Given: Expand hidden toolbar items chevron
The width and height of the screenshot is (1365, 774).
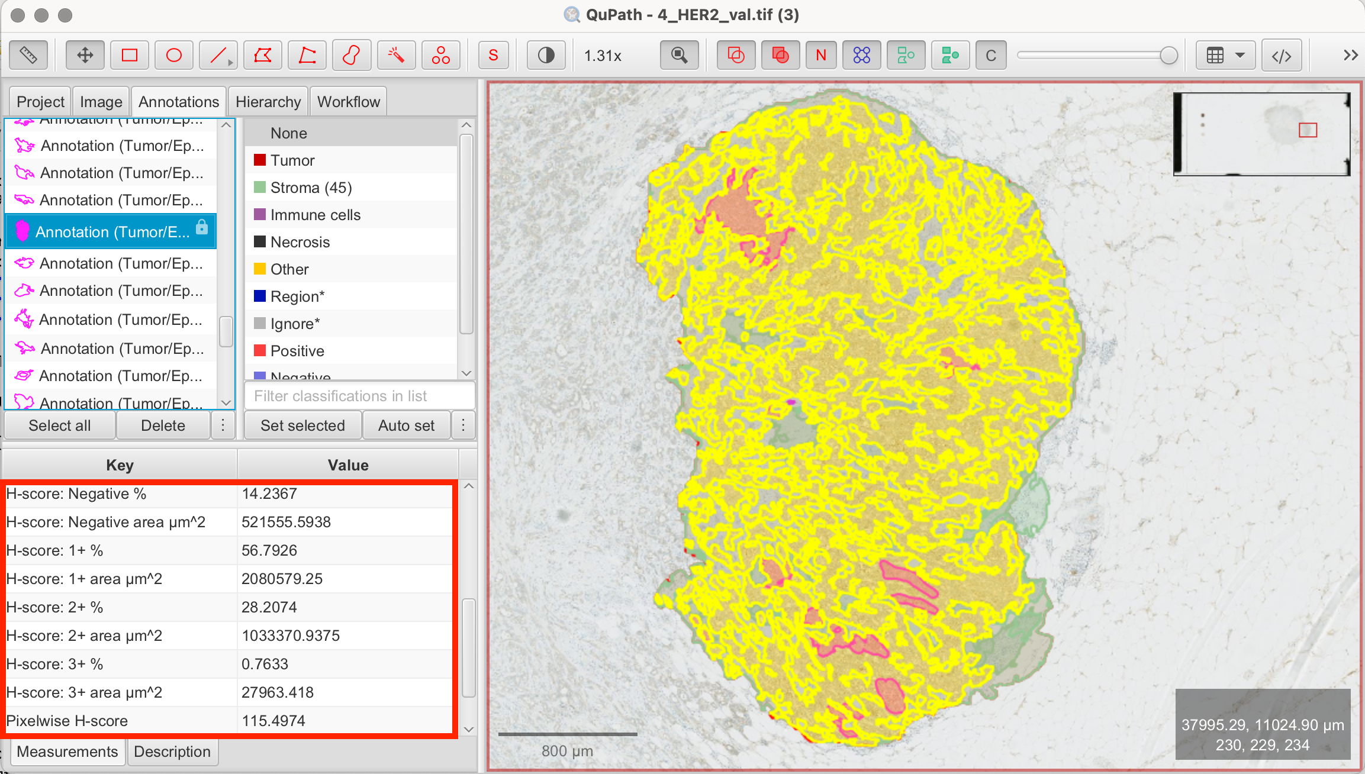Looking at the screenshot, I should pyautogui.click(x=1350, y=56).
